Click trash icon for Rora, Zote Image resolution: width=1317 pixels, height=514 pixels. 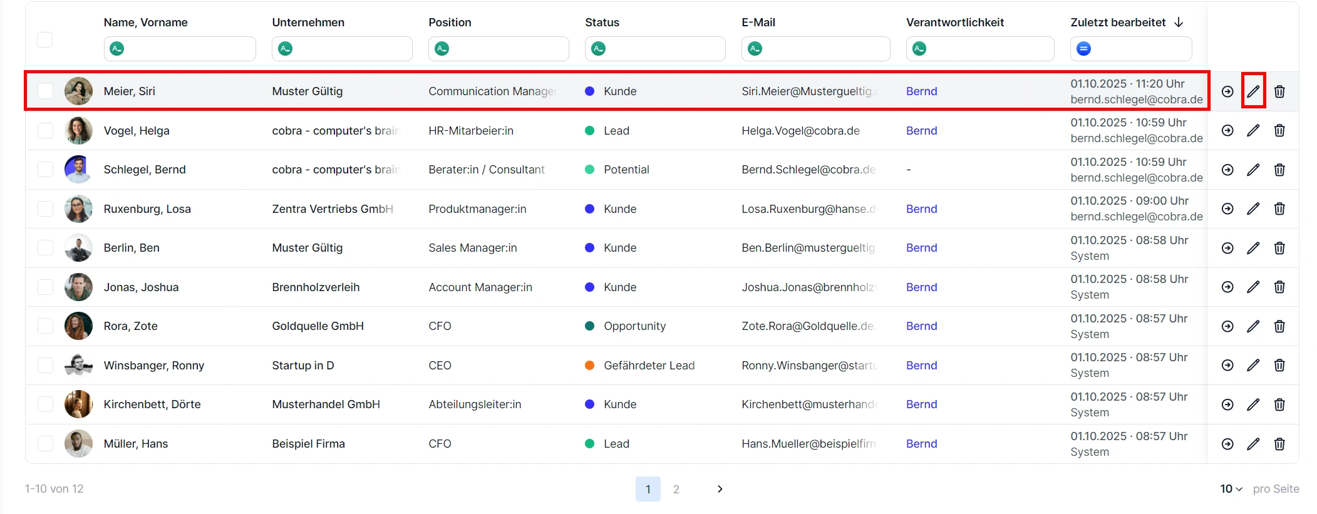(1279, 326)
